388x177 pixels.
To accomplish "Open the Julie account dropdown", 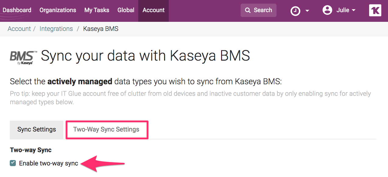I will [x=343, y=10].
